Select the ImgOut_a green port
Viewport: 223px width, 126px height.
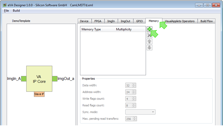tap(55, 79)
